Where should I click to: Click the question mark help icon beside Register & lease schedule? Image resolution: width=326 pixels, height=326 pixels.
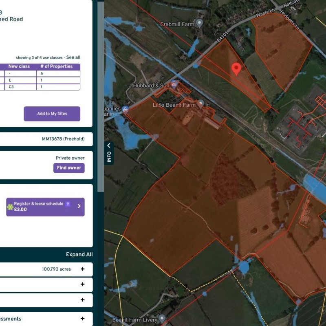(x=68, y=204)
